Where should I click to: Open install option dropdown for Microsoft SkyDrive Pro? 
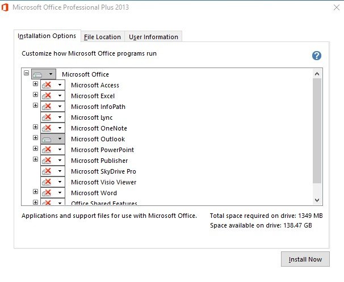[60, 171]
